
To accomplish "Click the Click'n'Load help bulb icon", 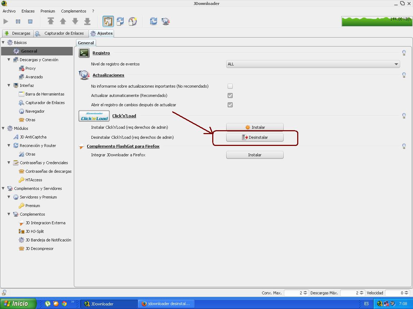I will [x=404, y=116].
